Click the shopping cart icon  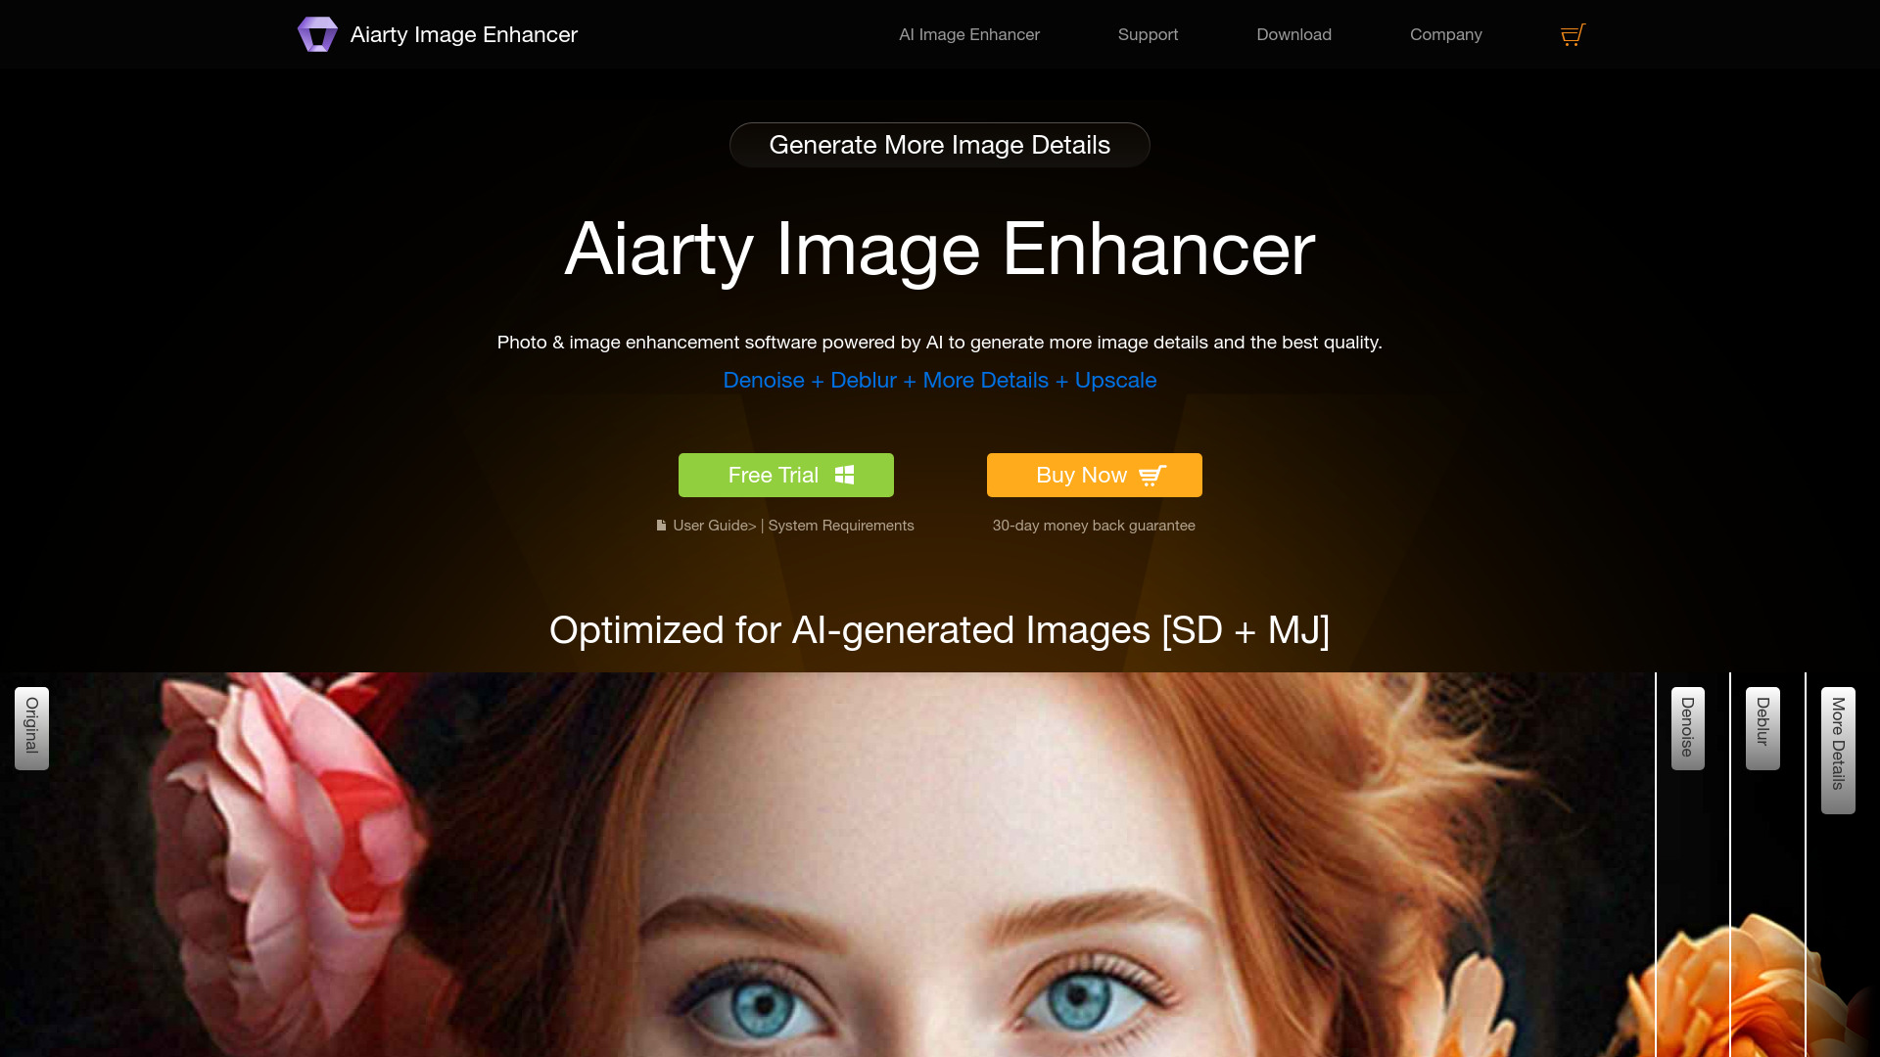click(1573, 35)
